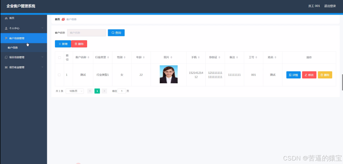Click the icon beside 项目收益管理

click(x=6, y=67)
